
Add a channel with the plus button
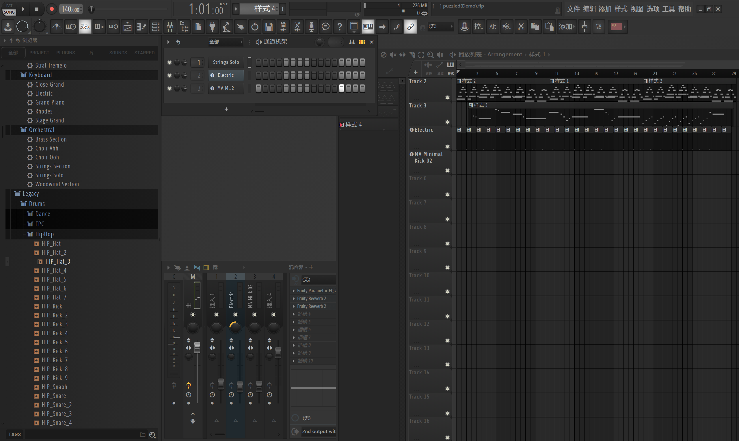[226, 109]
